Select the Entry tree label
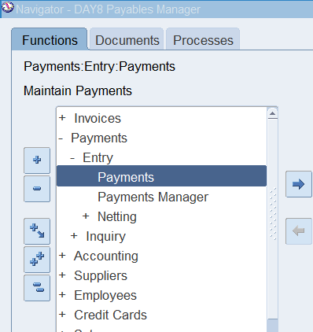 click(98, 158)
